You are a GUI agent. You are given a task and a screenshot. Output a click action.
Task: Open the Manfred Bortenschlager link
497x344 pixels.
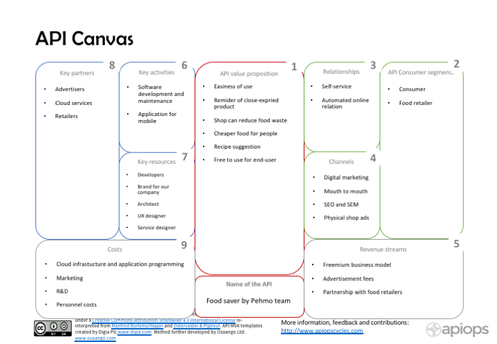[x=137, y=325]
